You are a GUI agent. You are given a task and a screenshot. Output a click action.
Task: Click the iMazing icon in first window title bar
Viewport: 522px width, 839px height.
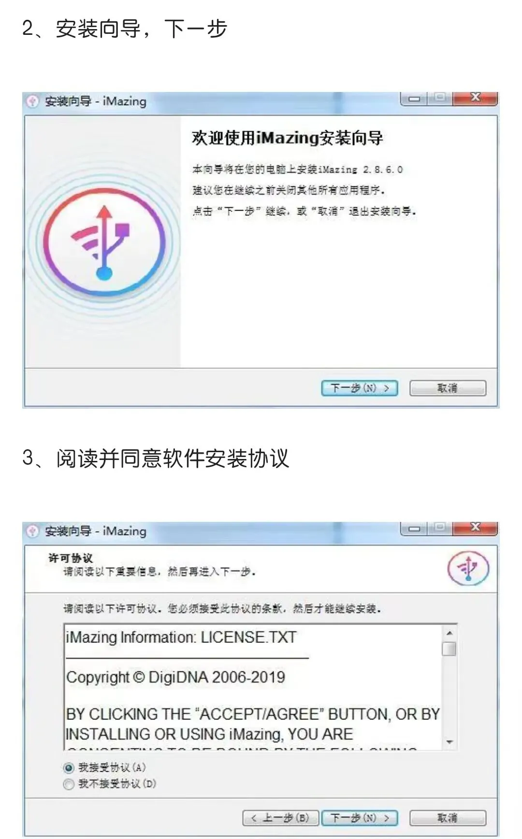pos(32,102)
